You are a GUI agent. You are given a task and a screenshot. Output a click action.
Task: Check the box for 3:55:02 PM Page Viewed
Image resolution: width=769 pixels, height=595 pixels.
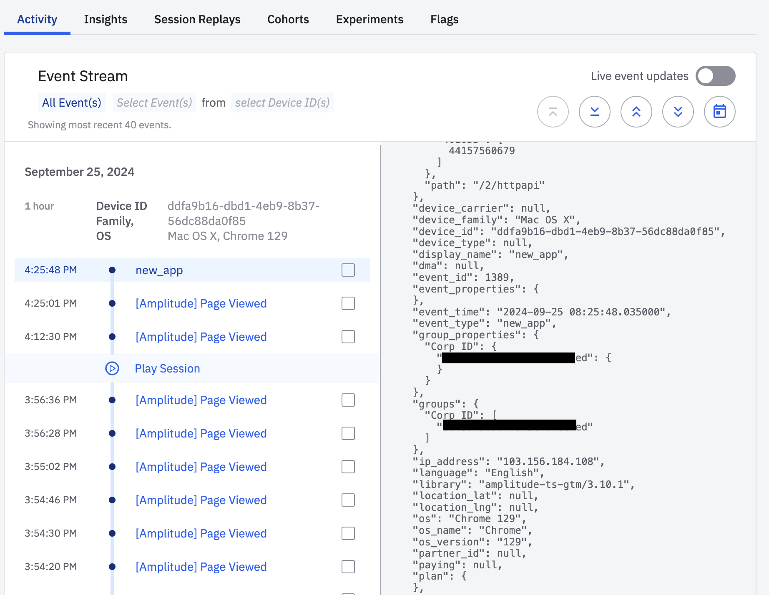coord(348,467)
